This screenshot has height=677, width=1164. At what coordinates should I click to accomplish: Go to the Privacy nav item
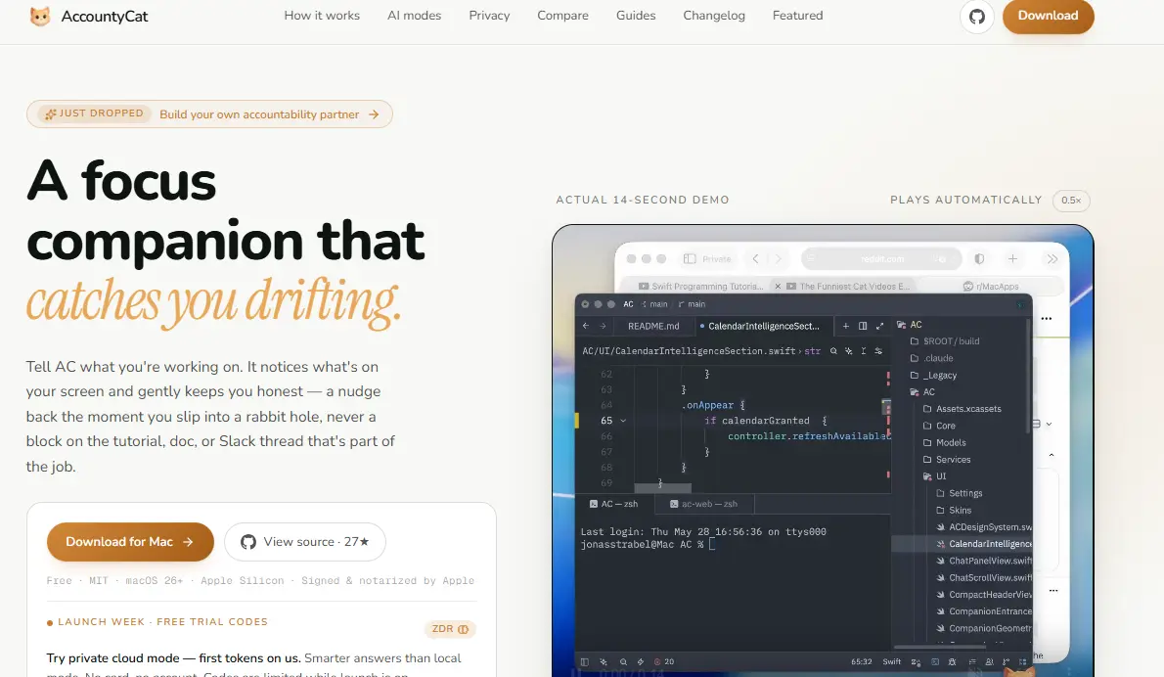click(x=489, y=16)
